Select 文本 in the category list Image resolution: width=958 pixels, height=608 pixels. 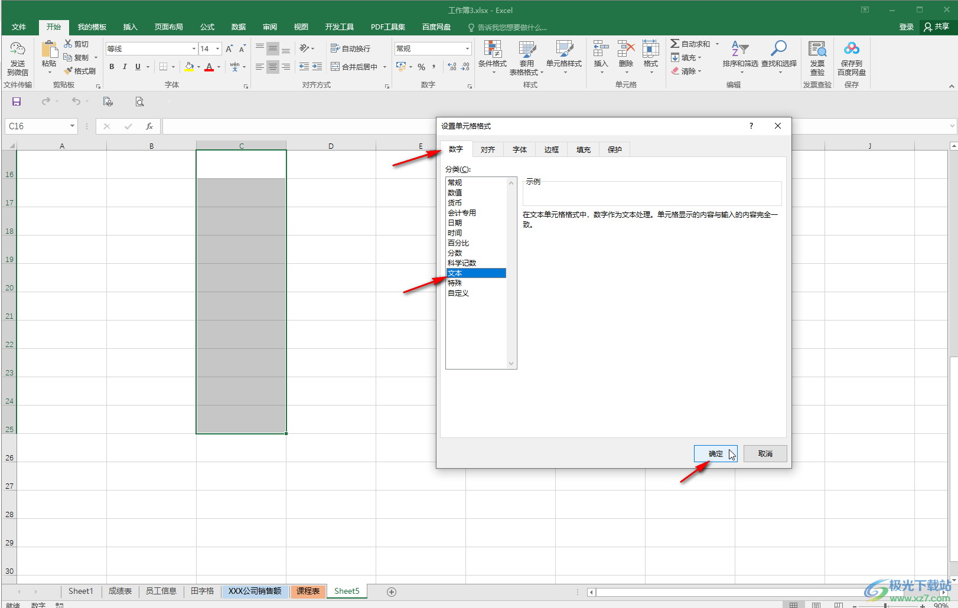point(476,273)
